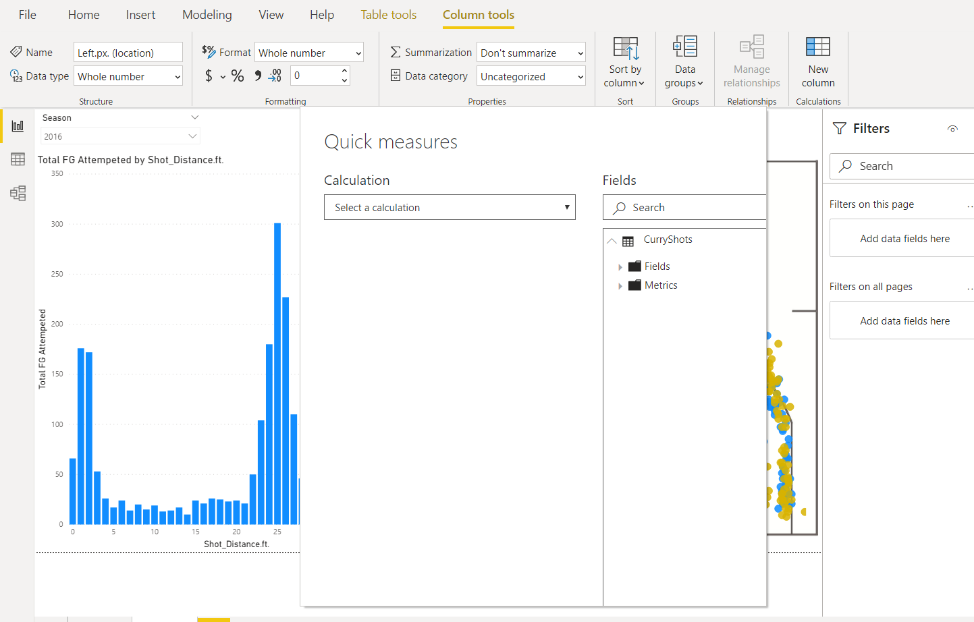This screenshot has height=622, width=974.
Task: Open the File menu
Action: 28,15
